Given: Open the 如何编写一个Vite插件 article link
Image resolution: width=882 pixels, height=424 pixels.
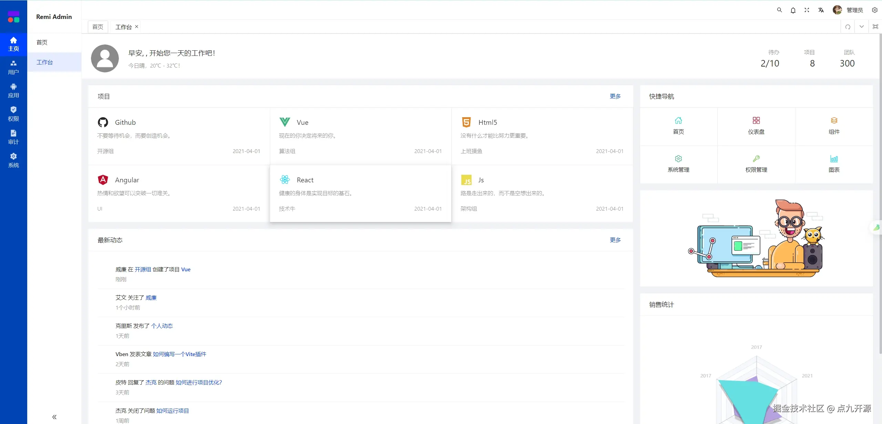Looking at the screenshot, I should point(179,354).
